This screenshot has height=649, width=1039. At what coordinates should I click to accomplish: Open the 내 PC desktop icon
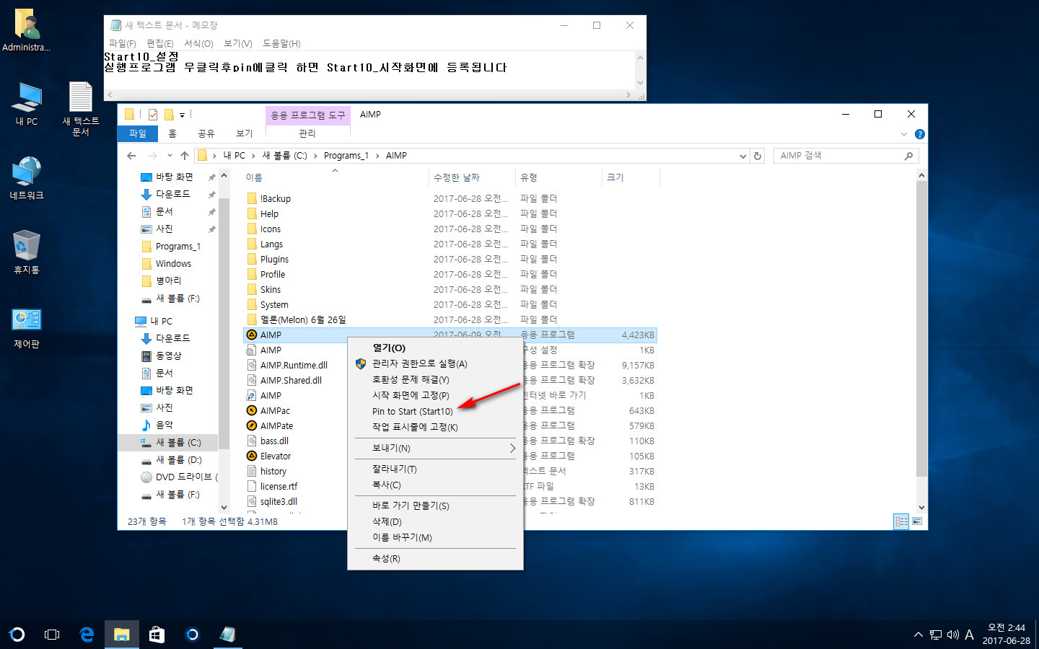(27, 103)
